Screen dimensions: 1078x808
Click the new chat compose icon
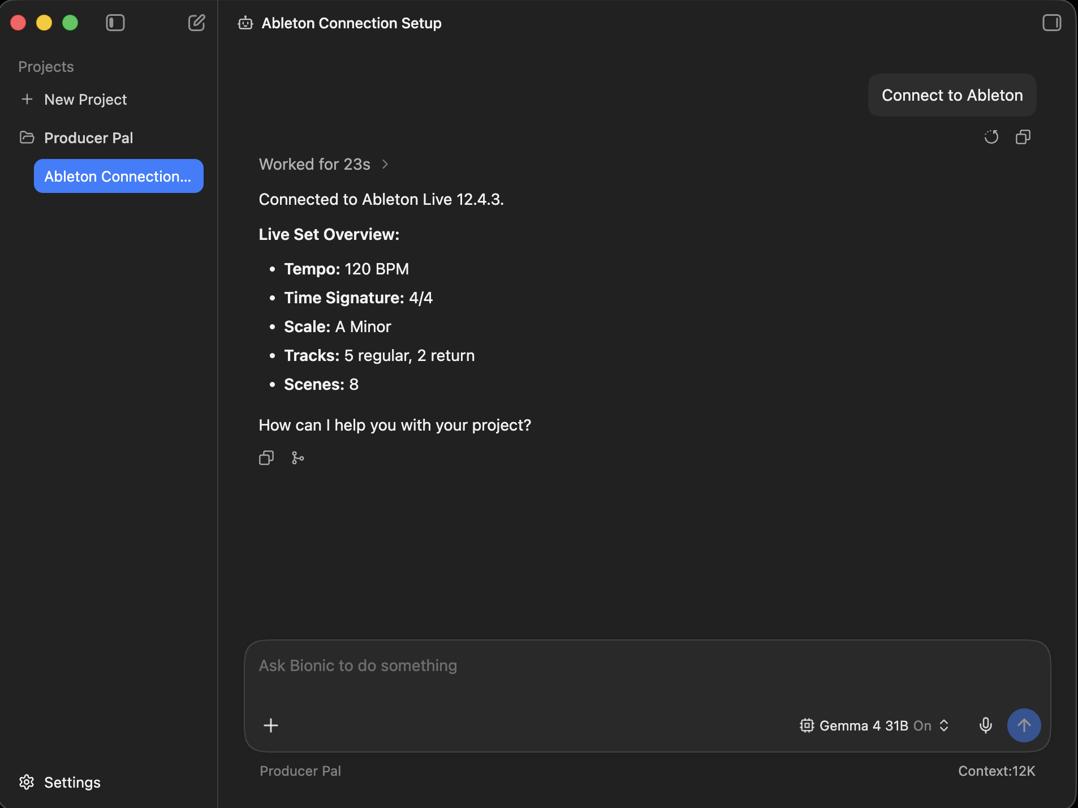point(196,23)
